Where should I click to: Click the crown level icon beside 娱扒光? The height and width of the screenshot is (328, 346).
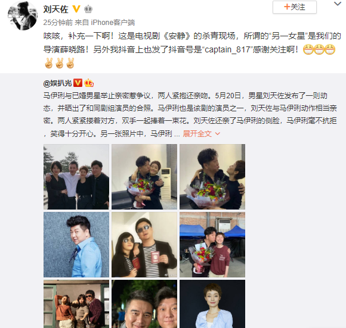click(x=89, y=83)
